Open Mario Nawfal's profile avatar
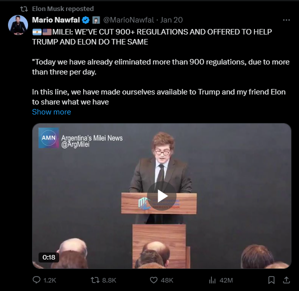The width and height of the screenshot is (299, 291). (x=18, y=25)
